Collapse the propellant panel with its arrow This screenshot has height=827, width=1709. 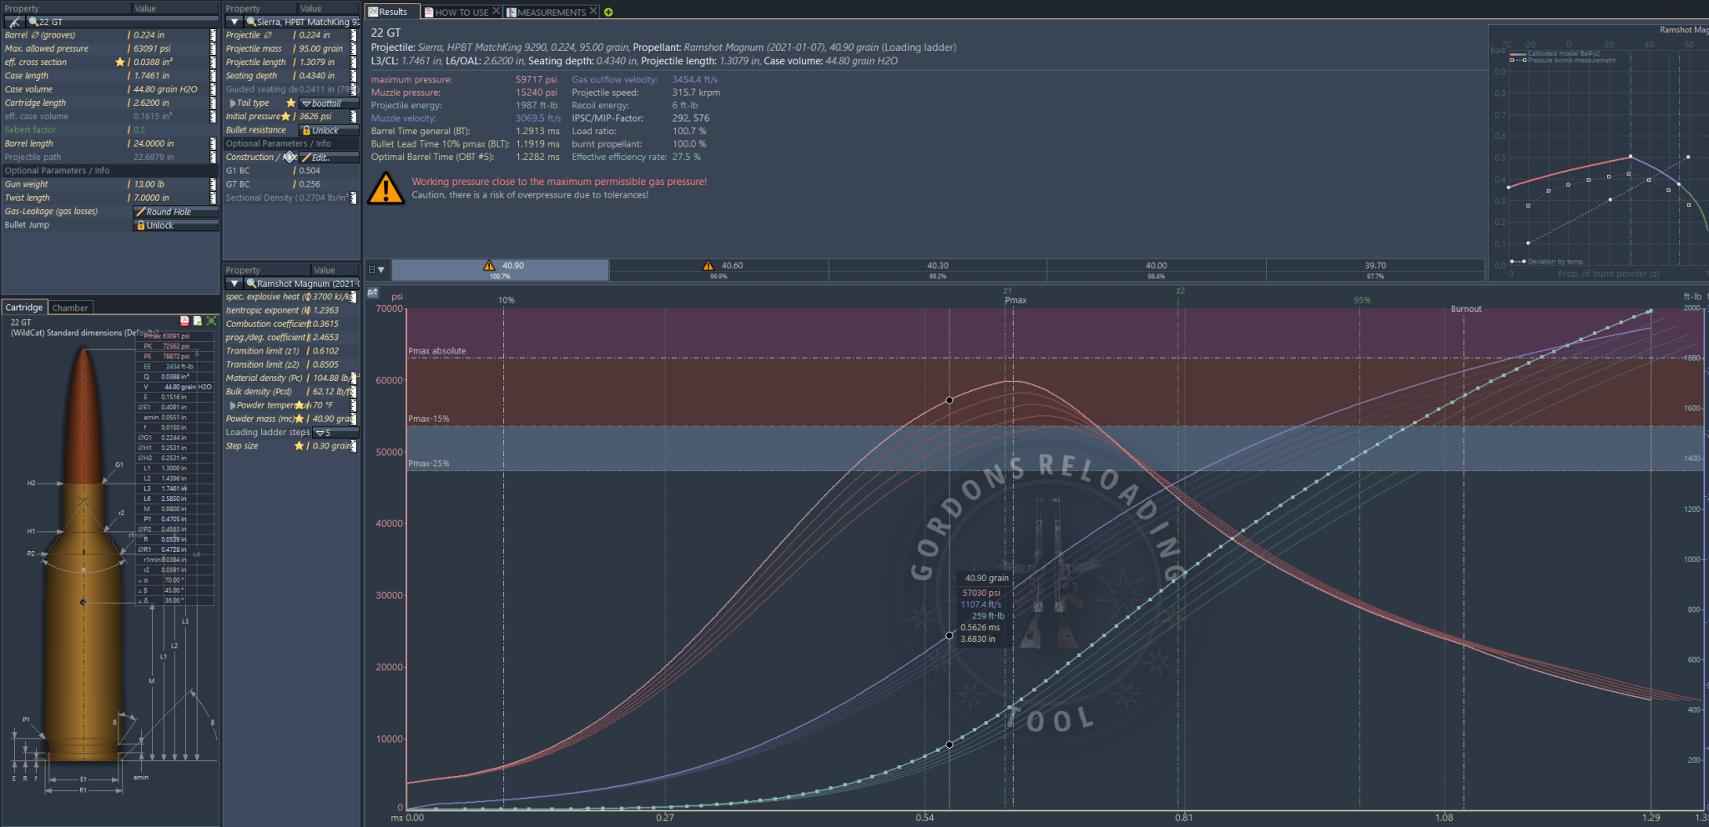click(x=234, y=283)
